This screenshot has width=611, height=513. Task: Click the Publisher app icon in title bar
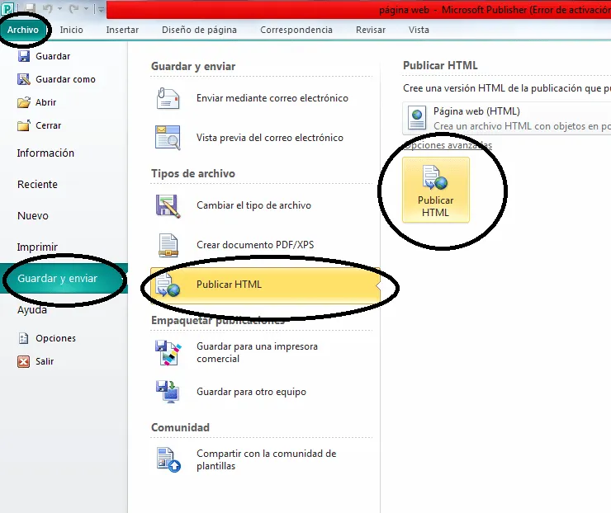pyautogui.click(x=7, y=8)
